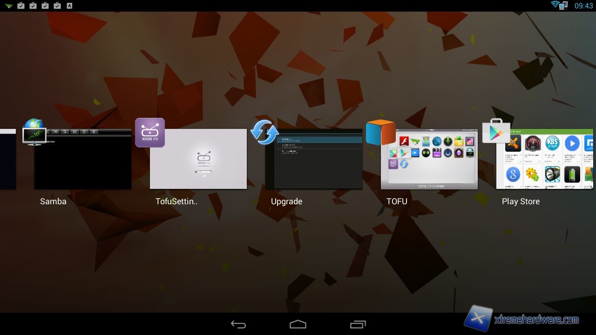Screen dimensions: 596x335
Task: Select the 'Play Store' text label
Action: tap(521, 201)
